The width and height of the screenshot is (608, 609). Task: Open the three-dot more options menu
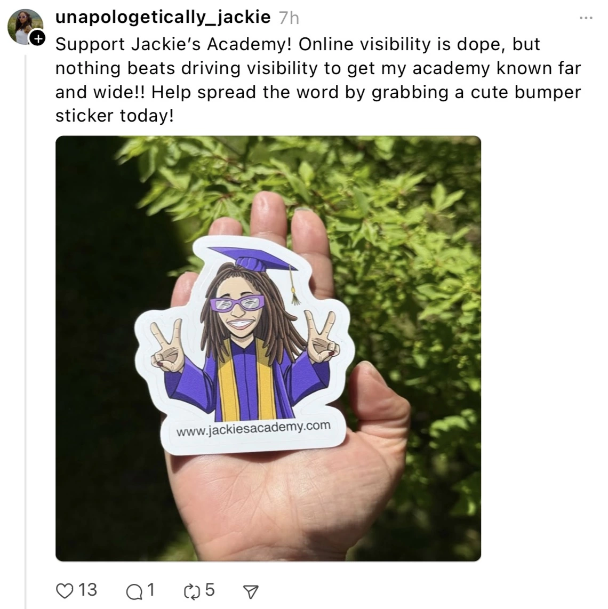[x=586, y=18]
